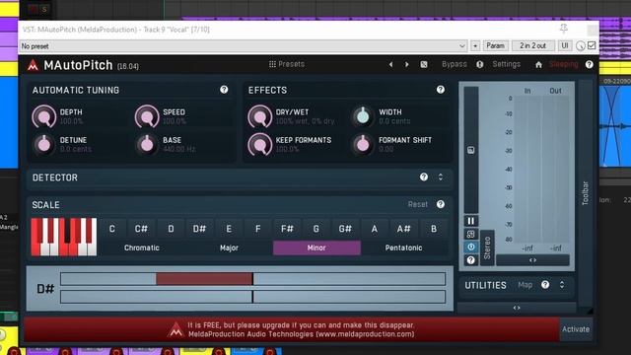Click the Formant Shift knob
This screenshot has height=355, width=631.
[363, 145]
